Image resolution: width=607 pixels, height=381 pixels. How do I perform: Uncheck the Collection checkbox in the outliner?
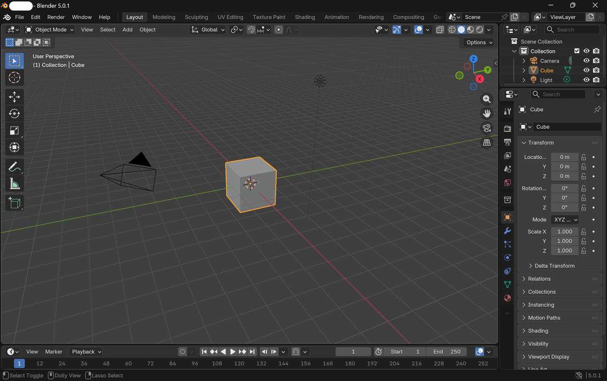pyautogui.click(x=577, y=51)
